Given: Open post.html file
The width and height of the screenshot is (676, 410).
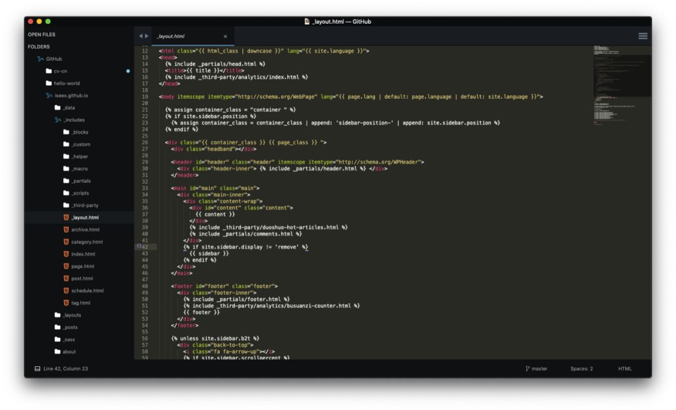Looking at the screenshot, I should [x=82, y=279].
